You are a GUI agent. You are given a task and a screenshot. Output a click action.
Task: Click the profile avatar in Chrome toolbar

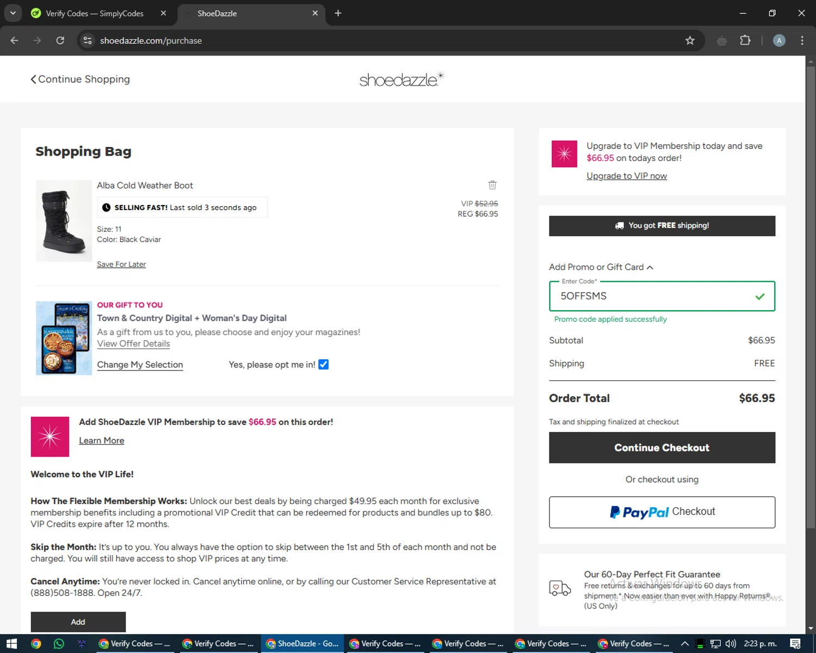pos(779,40)
